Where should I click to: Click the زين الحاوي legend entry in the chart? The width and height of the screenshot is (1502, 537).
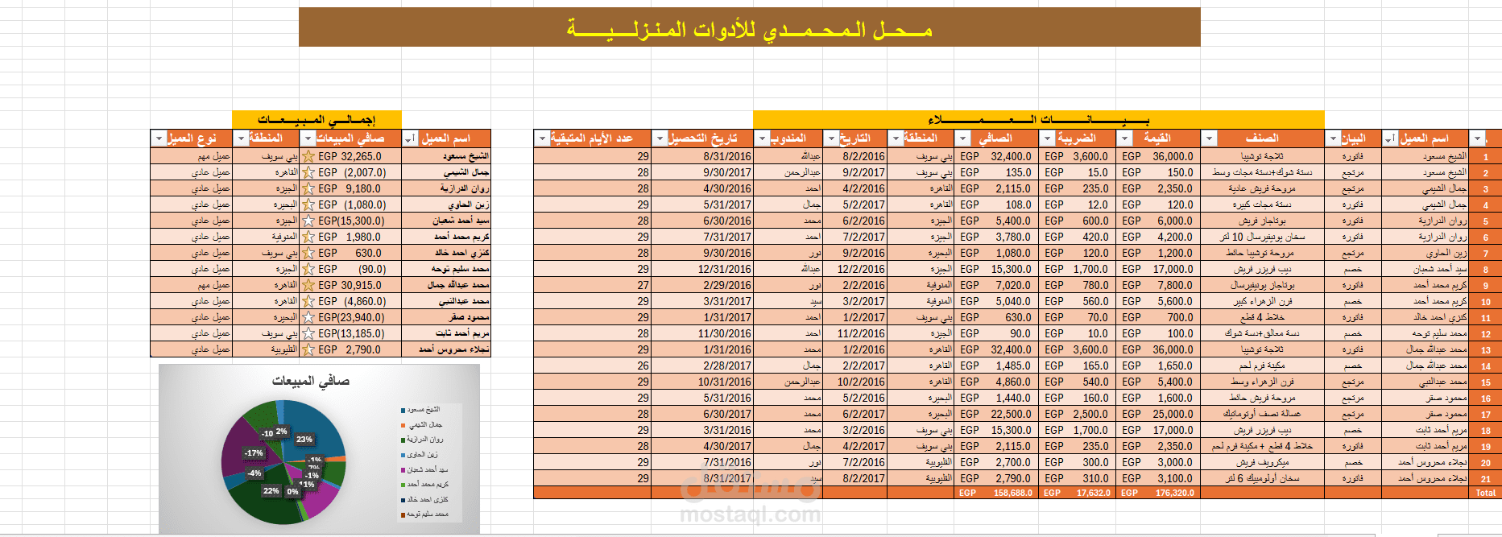point(420,455)
